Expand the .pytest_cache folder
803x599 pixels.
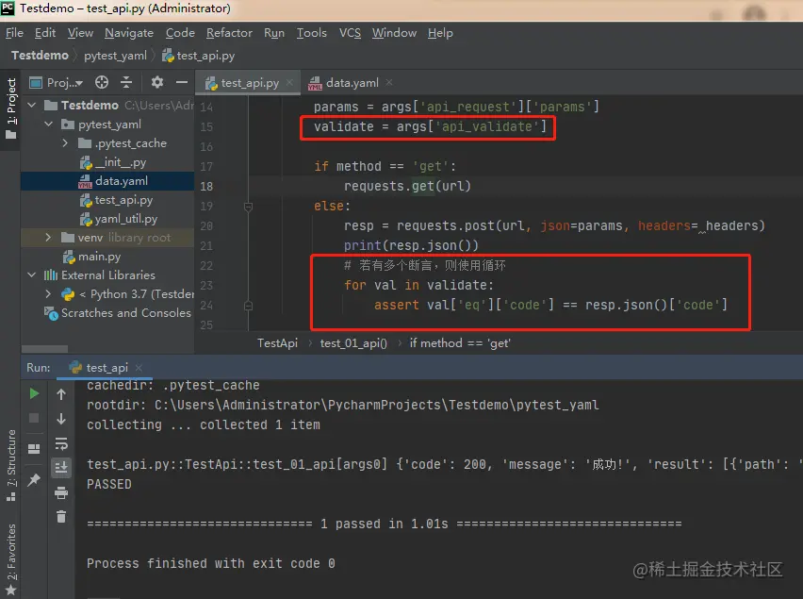65,143
